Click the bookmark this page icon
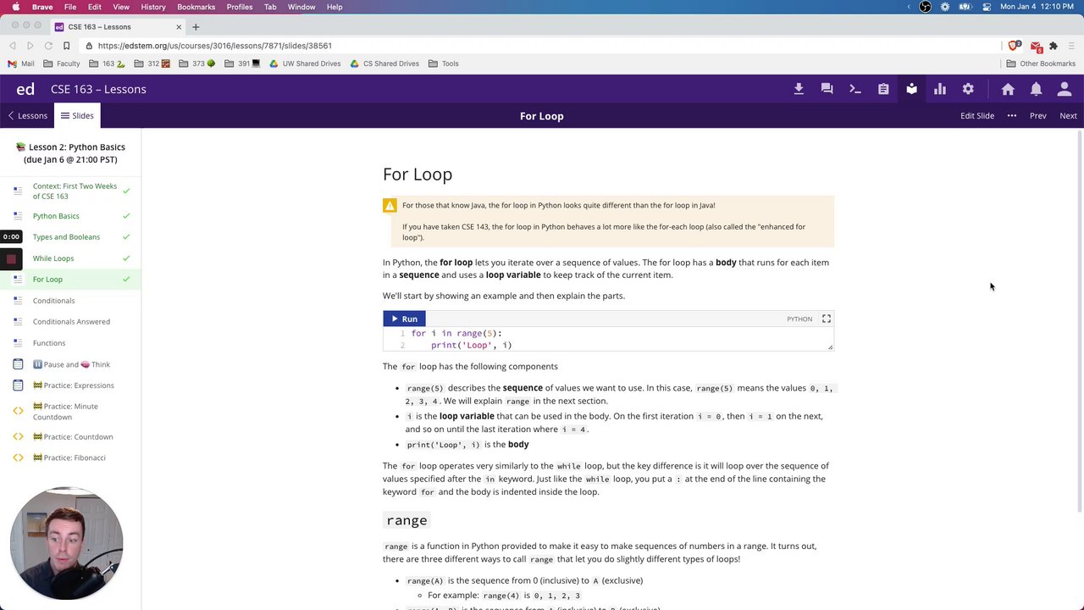Image resolution: width=1084 pixels, height=610 pixels. point(66,46)
